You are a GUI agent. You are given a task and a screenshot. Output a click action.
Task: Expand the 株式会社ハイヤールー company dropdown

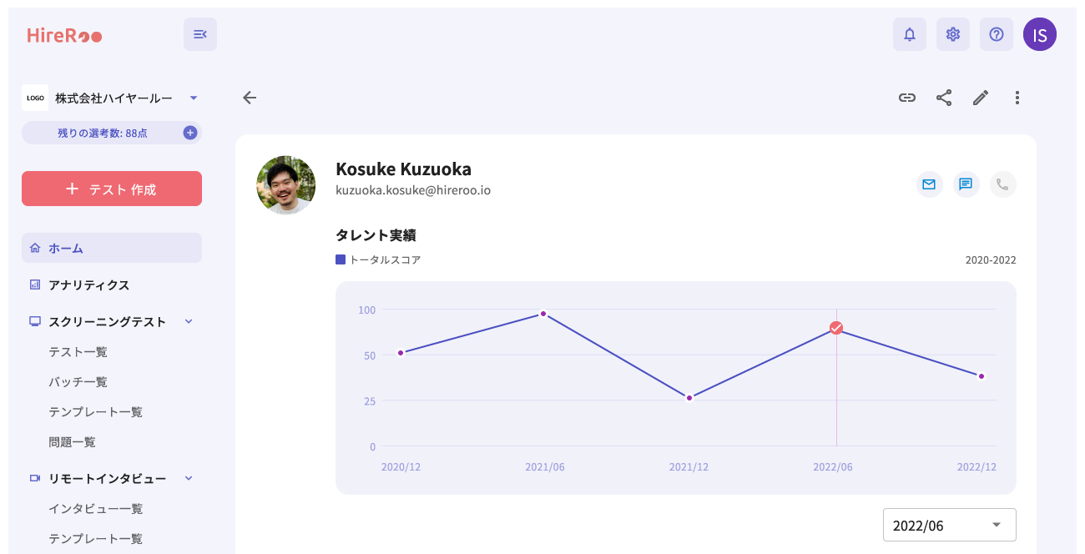[194, 98]
